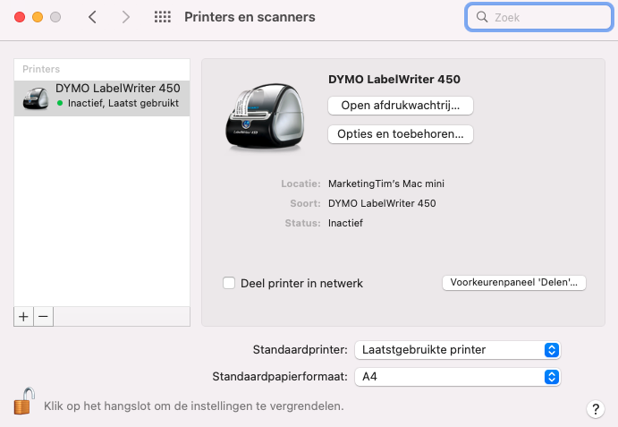The image size is (618, 427).
Task: Open Voorkeurenpaneel 'Delen' button
Action: pos(513,283)
